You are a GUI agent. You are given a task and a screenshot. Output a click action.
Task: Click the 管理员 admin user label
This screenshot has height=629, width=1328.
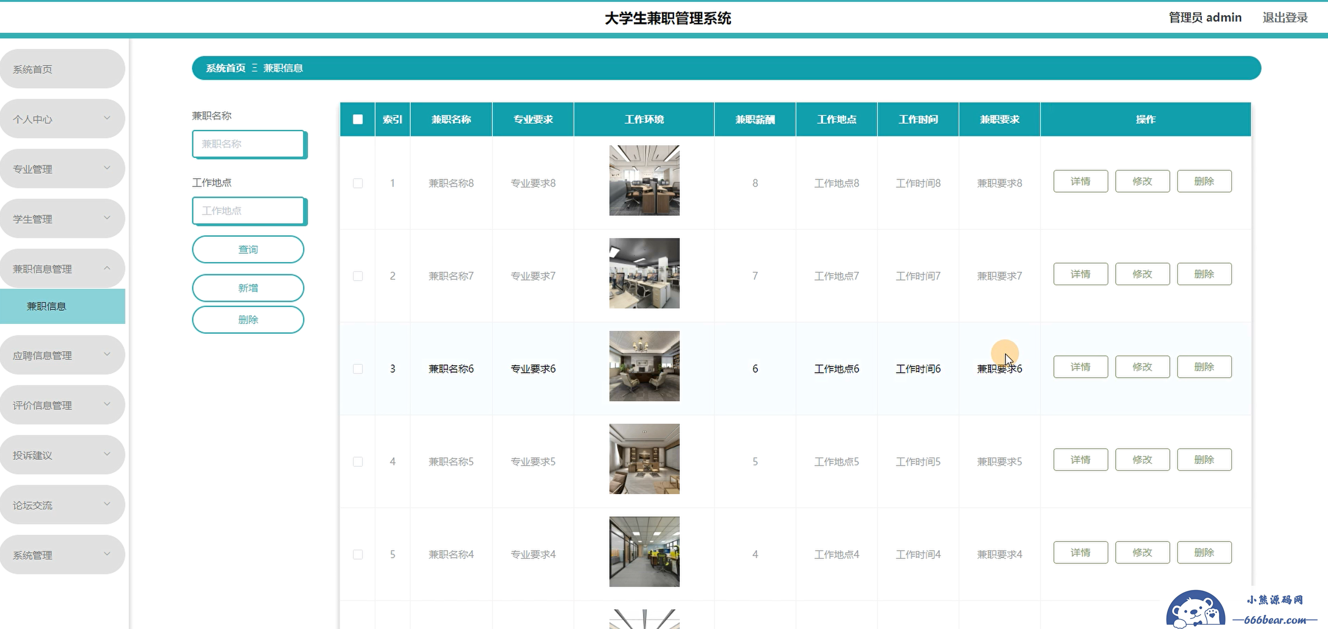click(1205, 17)
